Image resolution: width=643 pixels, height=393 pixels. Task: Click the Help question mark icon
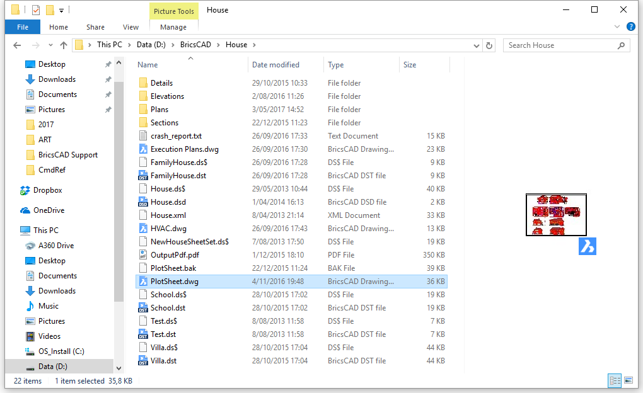[630, 27]
